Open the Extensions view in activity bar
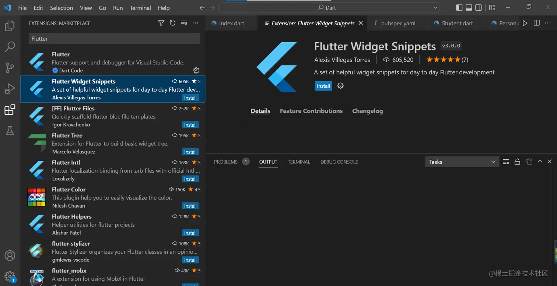The image size is (557, 286). (x=10, y=110)
